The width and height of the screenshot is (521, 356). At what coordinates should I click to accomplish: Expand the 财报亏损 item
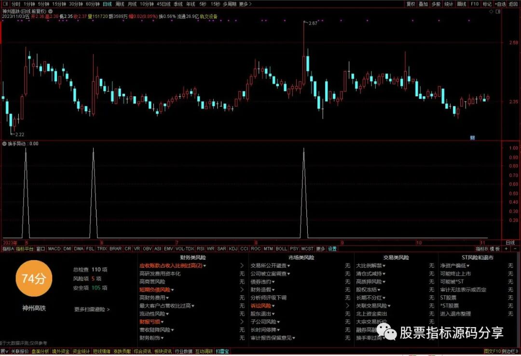pyautogui.click(x=151, y=322)
